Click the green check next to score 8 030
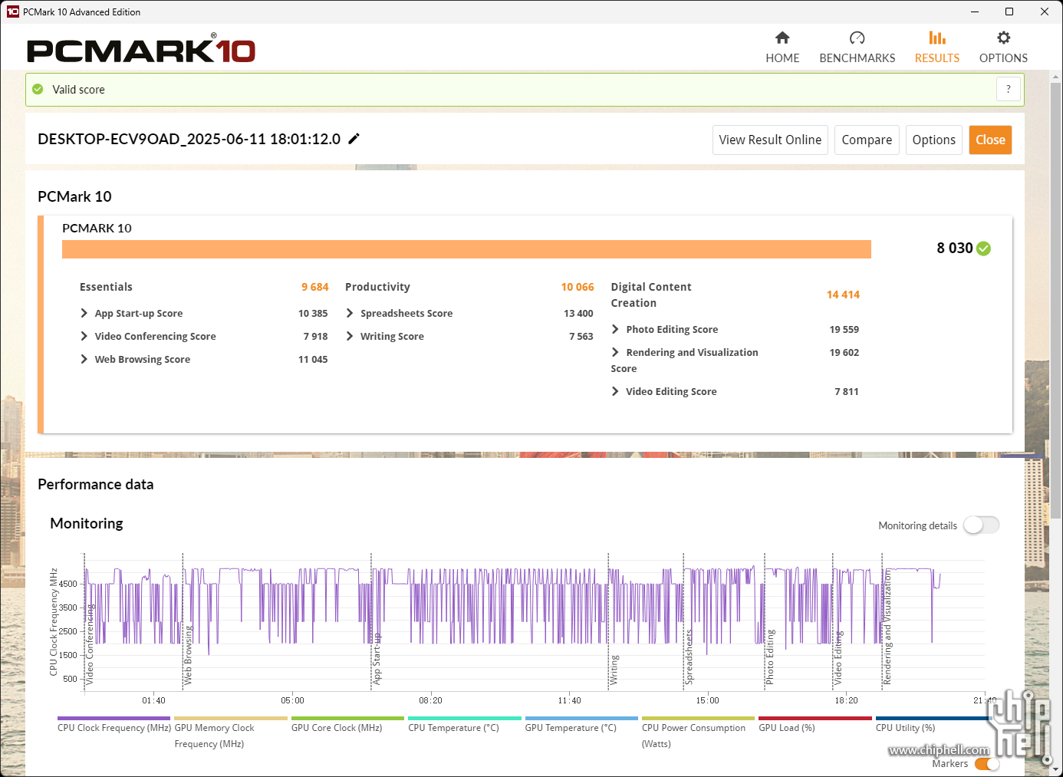Image resolution: width=1063 pixels, height=777 pixels. [x=984, y=249]
